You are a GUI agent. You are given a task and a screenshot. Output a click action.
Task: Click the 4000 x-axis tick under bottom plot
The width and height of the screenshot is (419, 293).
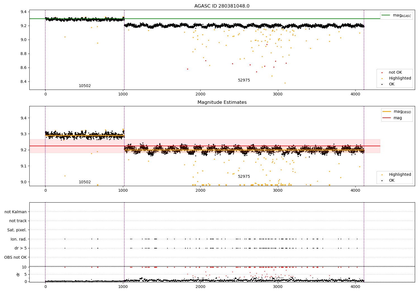point(355,287)
